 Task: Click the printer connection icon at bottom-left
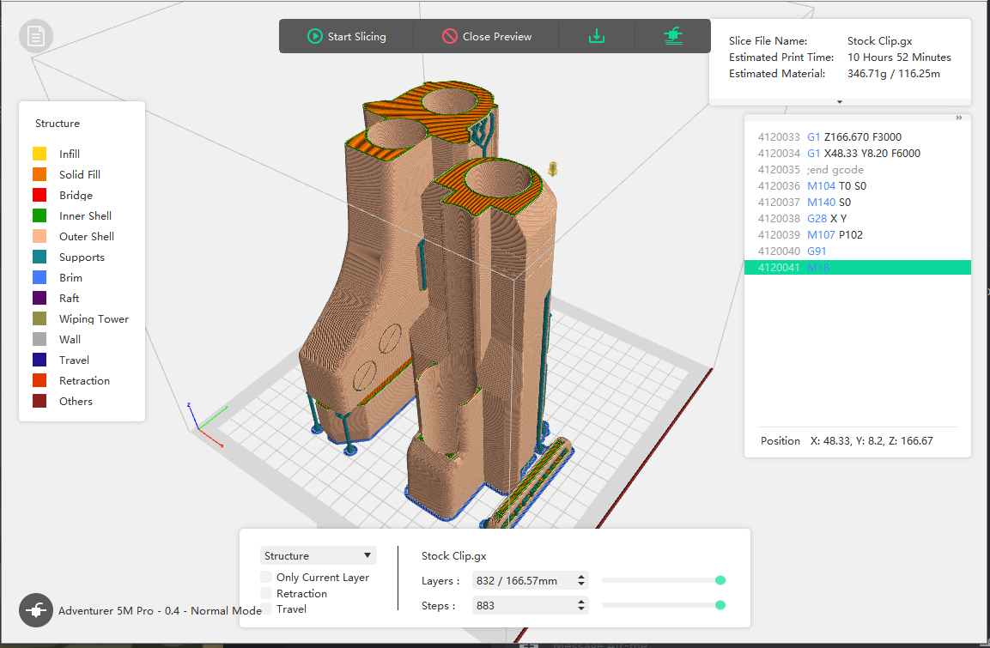(36, 611)
